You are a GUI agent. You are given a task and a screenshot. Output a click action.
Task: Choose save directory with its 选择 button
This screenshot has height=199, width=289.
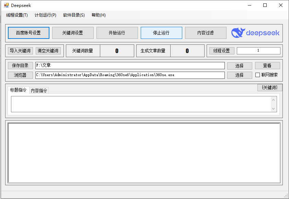(240, 66)
